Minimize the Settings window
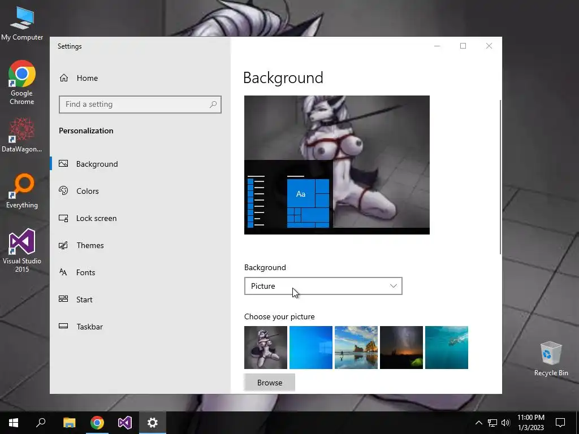The width and height of the screenshot is (579, 434). pos(437,46)
